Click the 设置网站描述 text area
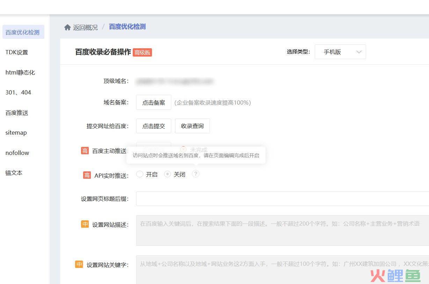This screenshot has height=284, width=429. pos(283,230)
